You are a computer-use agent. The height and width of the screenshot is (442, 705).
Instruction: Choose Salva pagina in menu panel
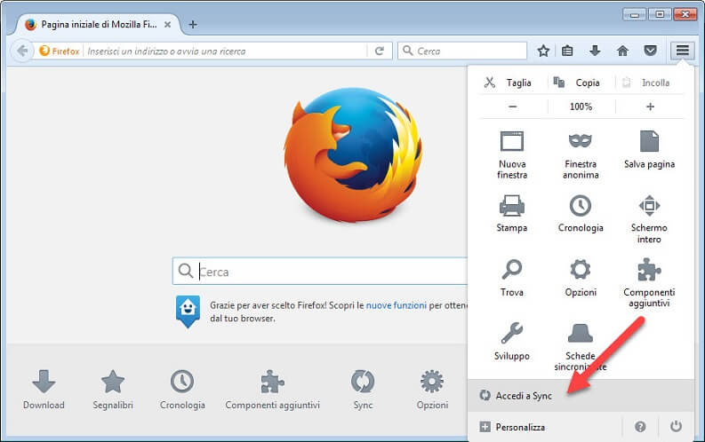click(x=649, y=150)
